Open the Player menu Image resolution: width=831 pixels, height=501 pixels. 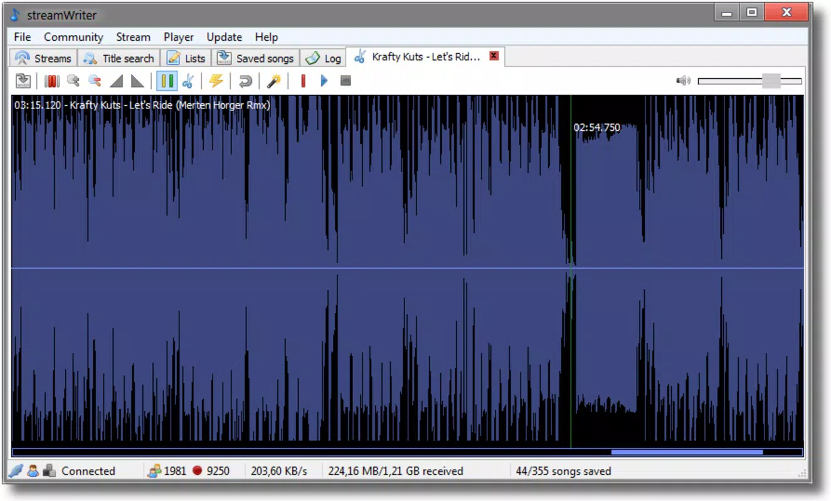tap(179, 37)
